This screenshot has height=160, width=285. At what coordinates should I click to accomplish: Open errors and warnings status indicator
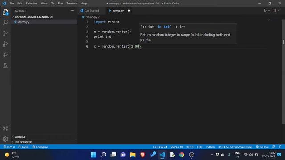pos(9,147)
